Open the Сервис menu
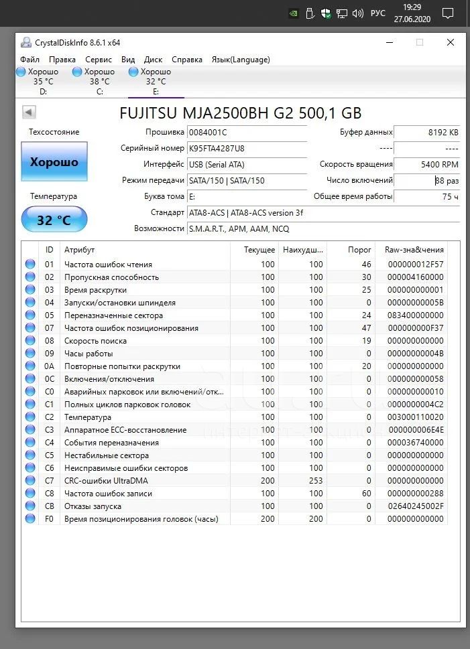470x649 pixels. [x=99, y=60]
